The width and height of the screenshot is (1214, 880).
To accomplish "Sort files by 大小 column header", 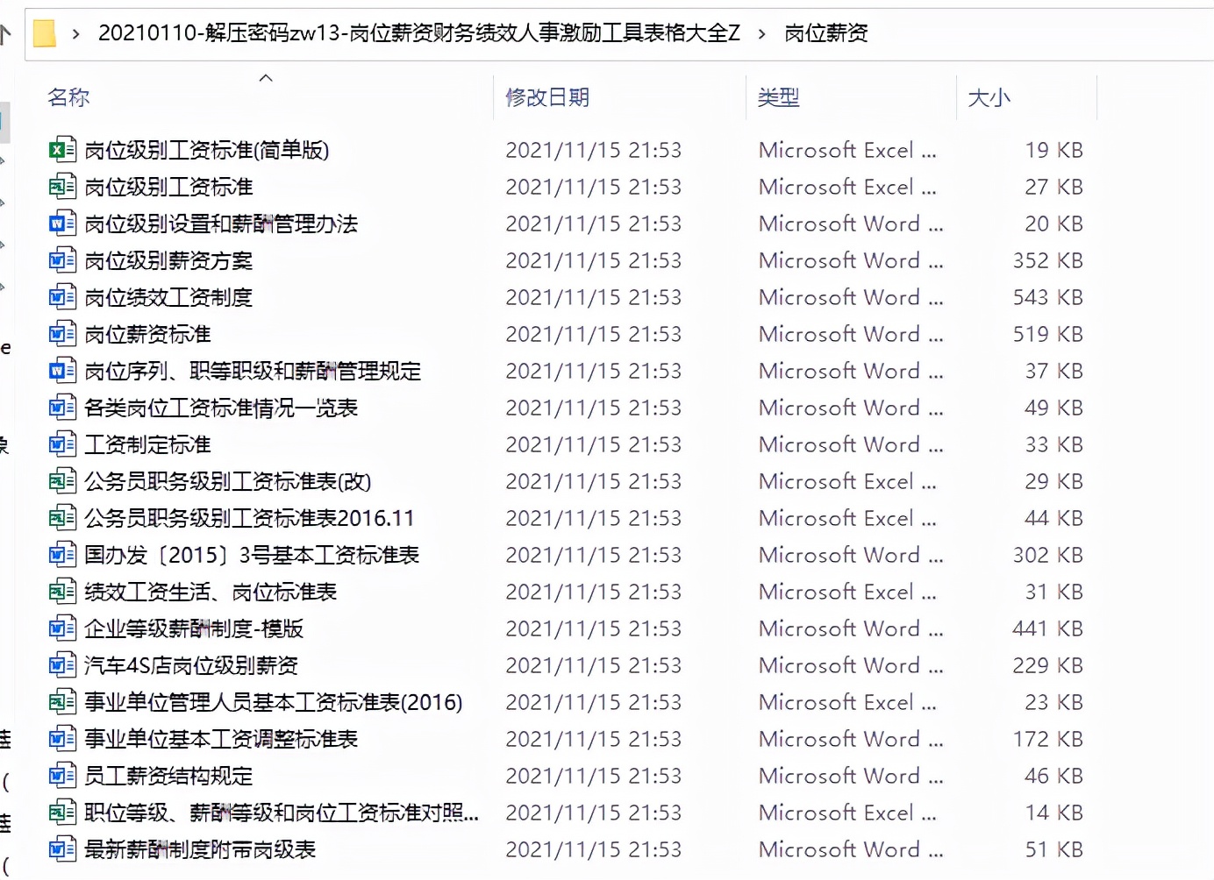I will [989, 97].
